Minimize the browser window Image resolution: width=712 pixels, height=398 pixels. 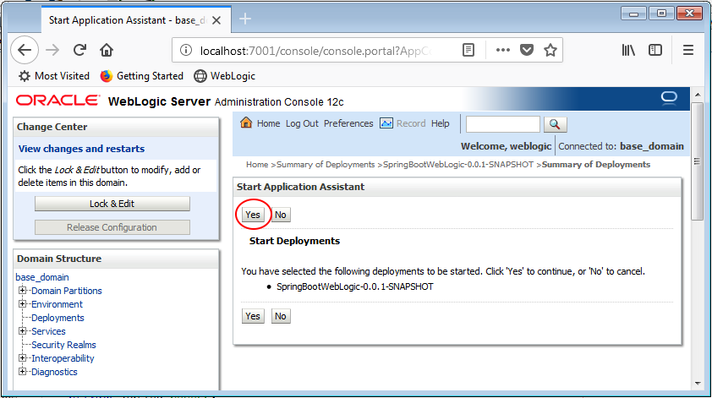[x=634, y=14]
